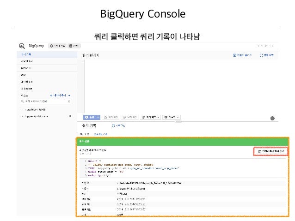Click the Refresh link next to Query history

pyautogui.click(x=118, y=125)
